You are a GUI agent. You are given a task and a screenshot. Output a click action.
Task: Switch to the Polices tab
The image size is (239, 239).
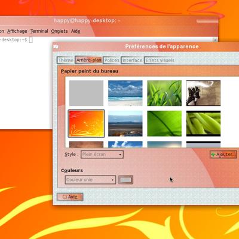point(112,60)
